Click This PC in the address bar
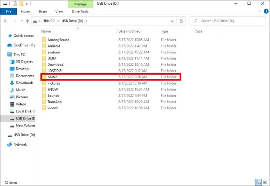This screenshot has width=270, height=186. pos(49,21)
